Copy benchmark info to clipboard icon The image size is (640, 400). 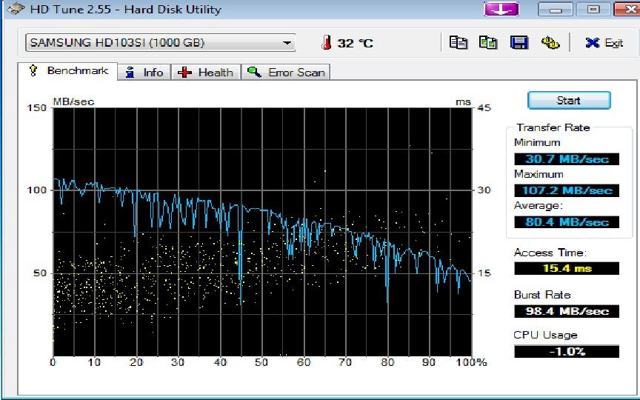[458, 42]
